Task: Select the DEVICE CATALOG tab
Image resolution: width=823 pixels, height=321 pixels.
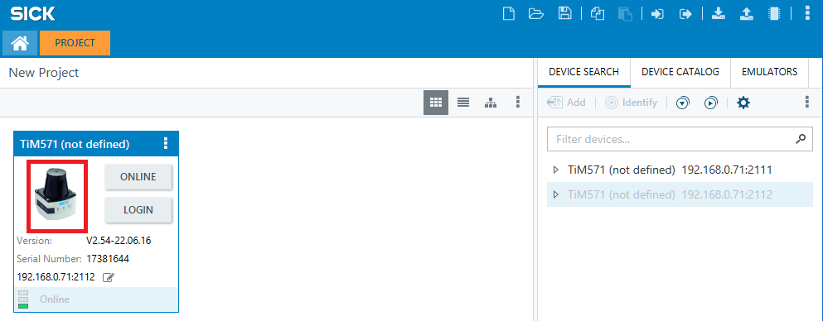Action: pyautogui.click(x=680, y=72)
